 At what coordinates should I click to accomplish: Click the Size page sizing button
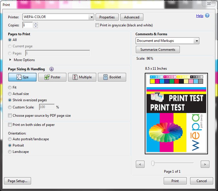[x=22, y=77]
